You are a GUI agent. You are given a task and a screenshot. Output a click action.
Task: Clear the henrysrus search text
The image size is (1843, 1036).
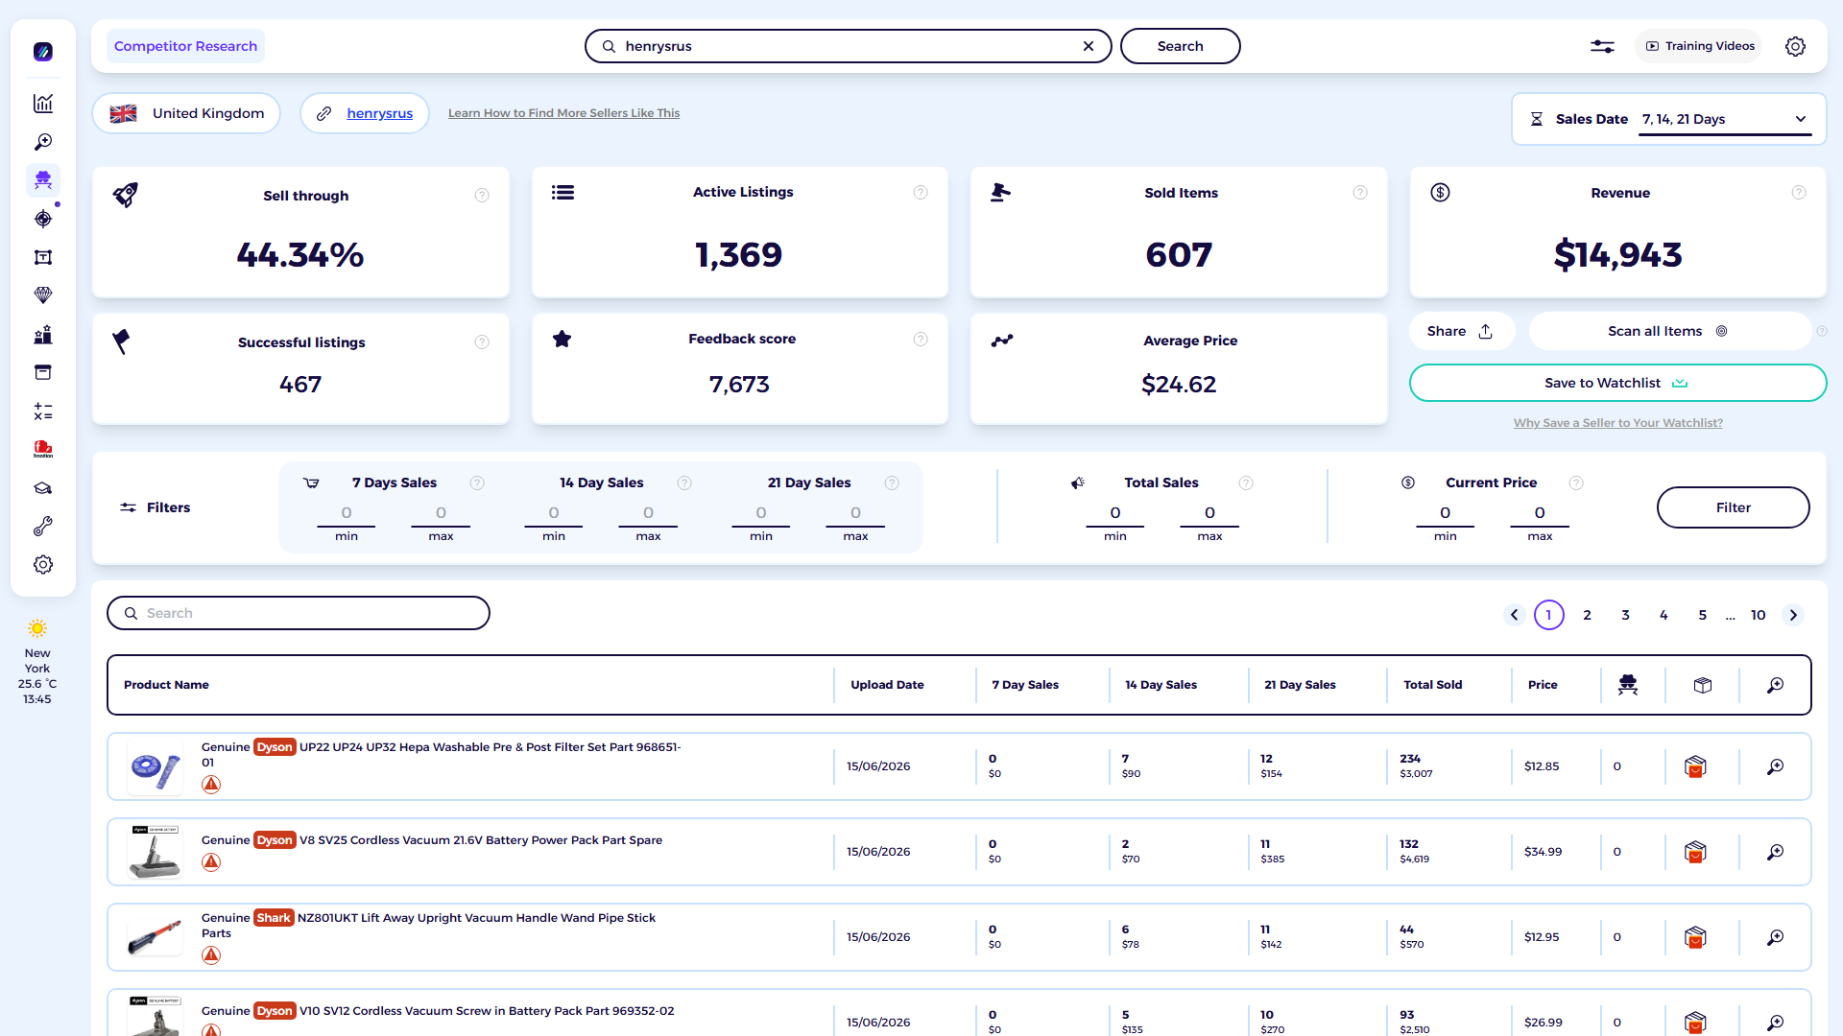(1089, 46)
